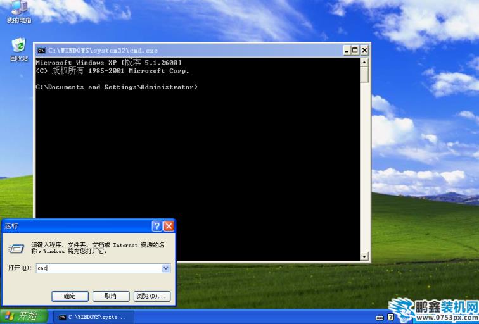Screen dimensions: 479x324
Task: Click the copyright 1985-2001 Microsoft Corp. line
Action: (x=112, y=71)
